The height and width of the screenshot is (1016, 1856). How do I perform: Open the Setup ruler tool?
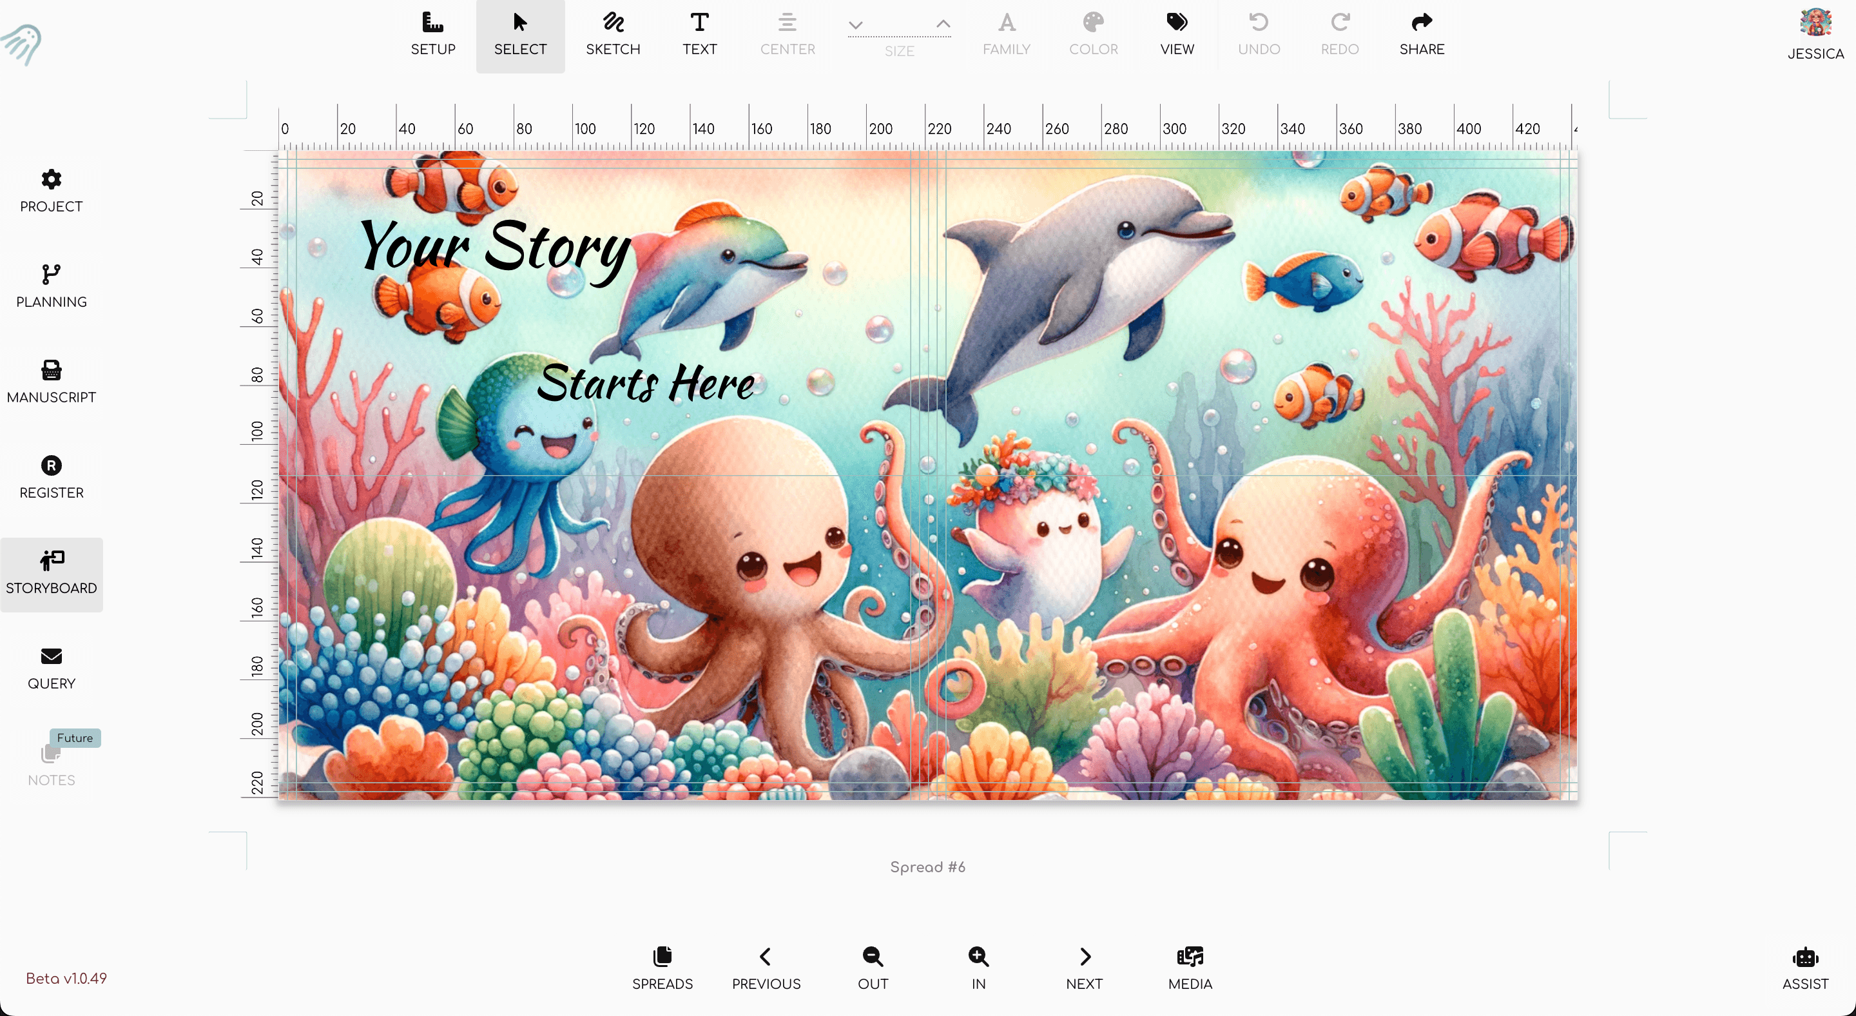[433, 35]
